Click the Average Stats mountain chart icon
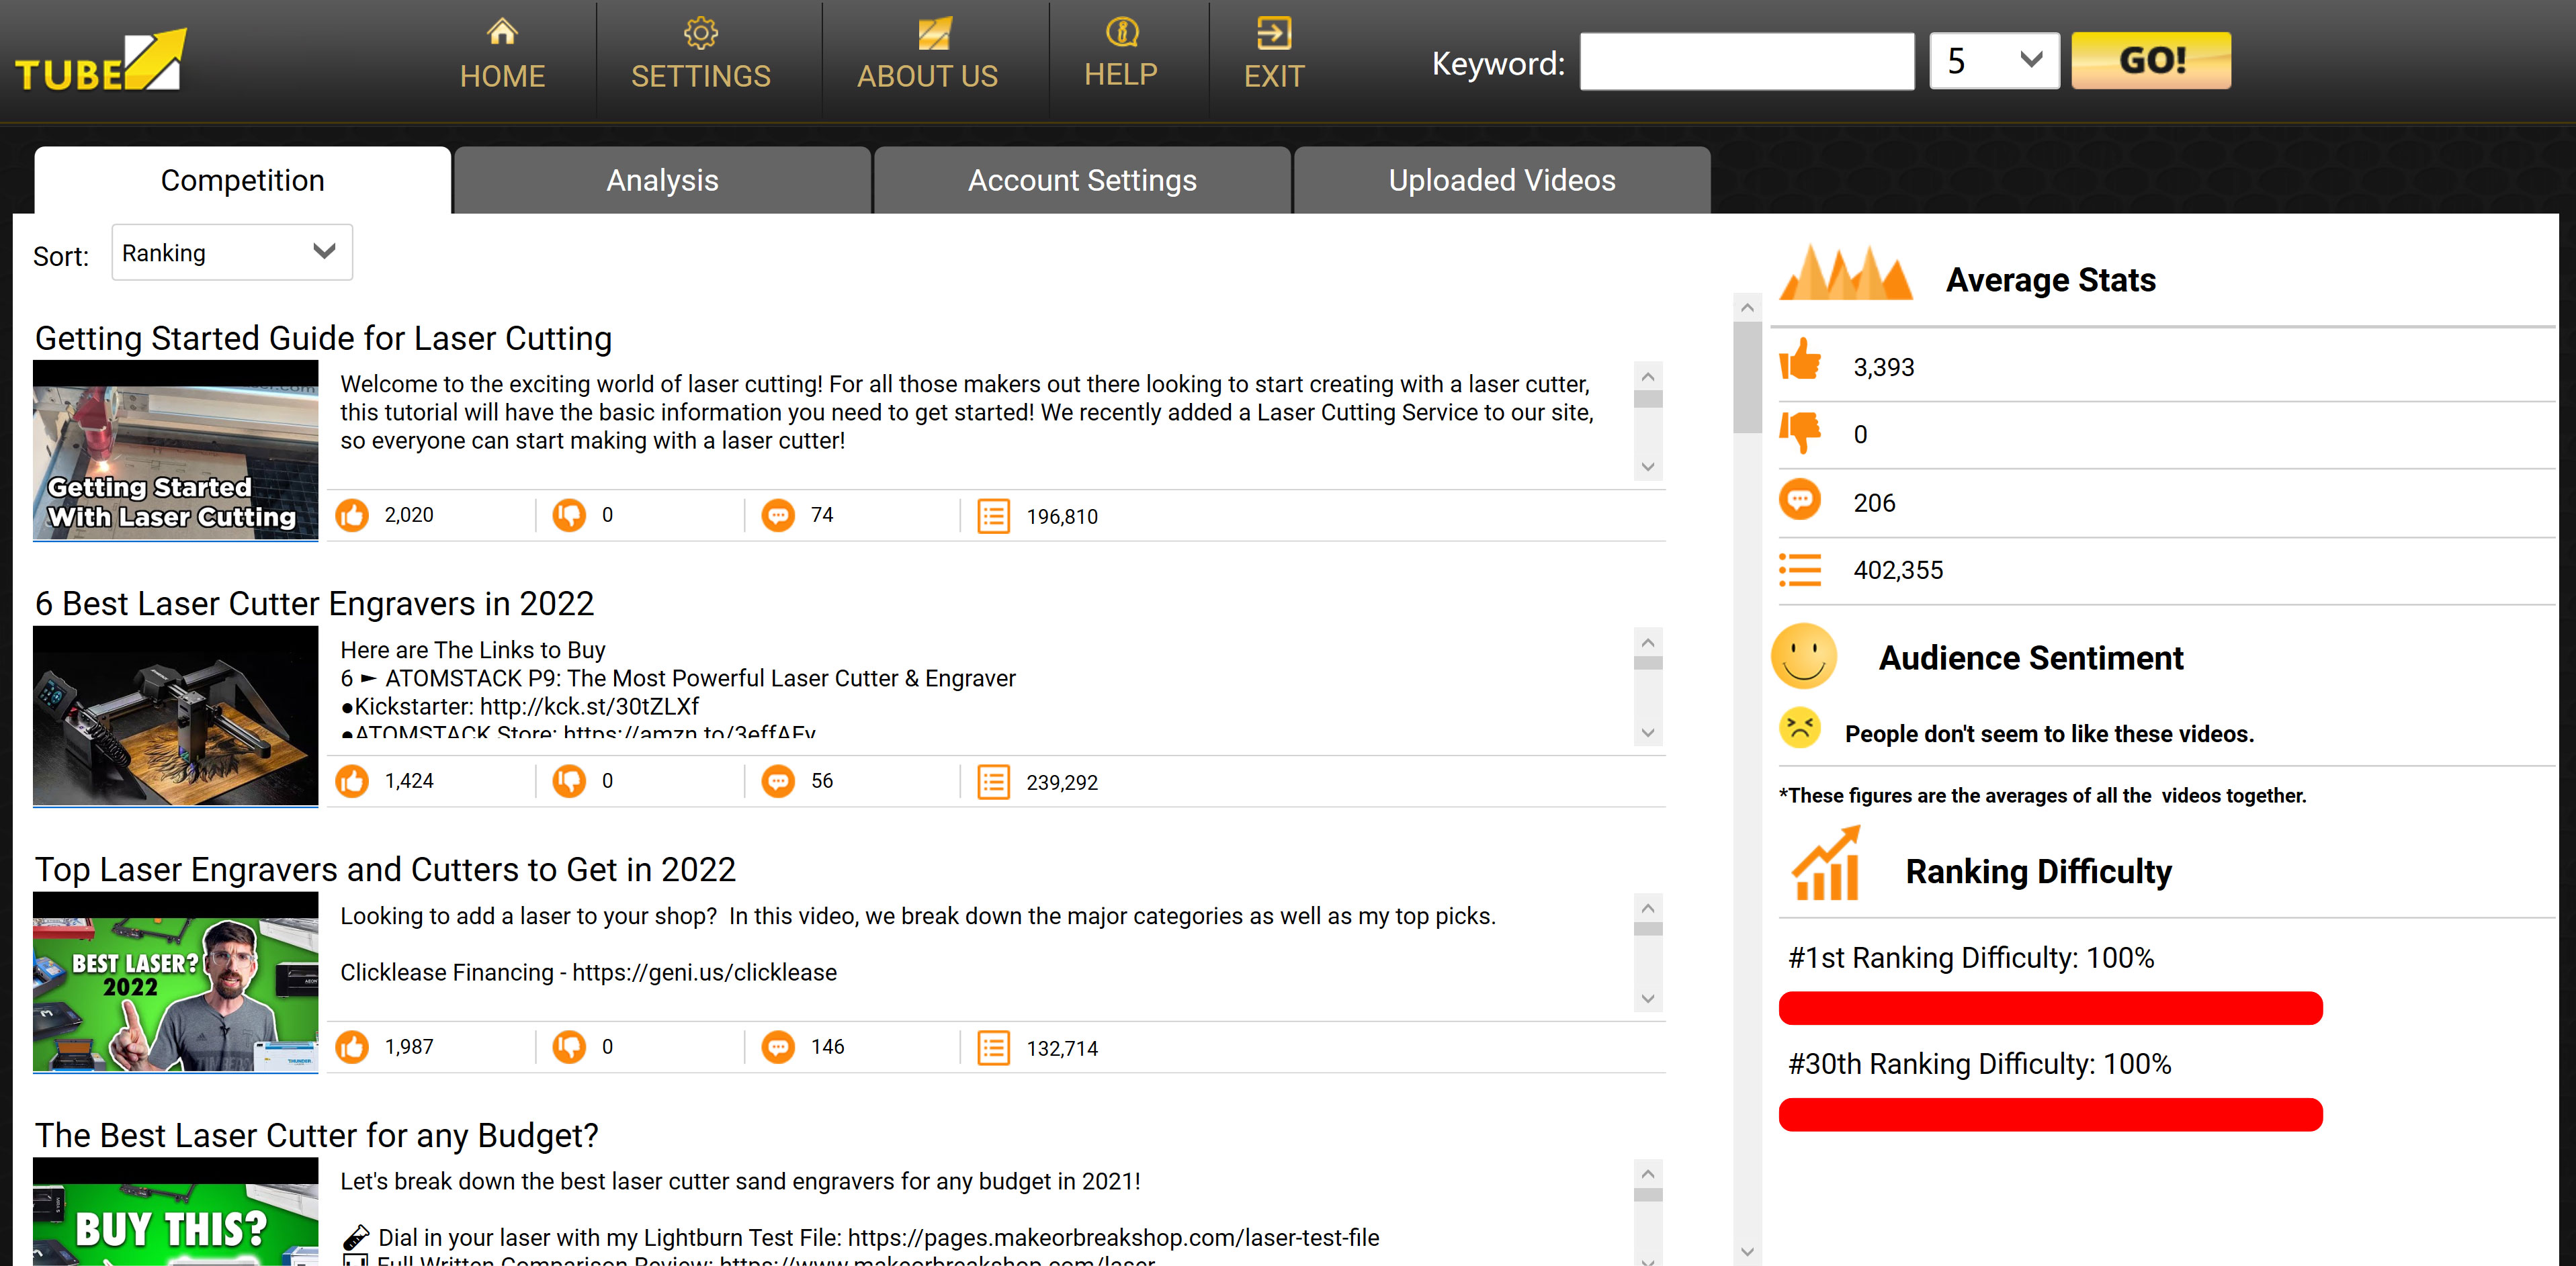The width and height of the screenshot is (2576, 1266). click(x=1846, y=272)
